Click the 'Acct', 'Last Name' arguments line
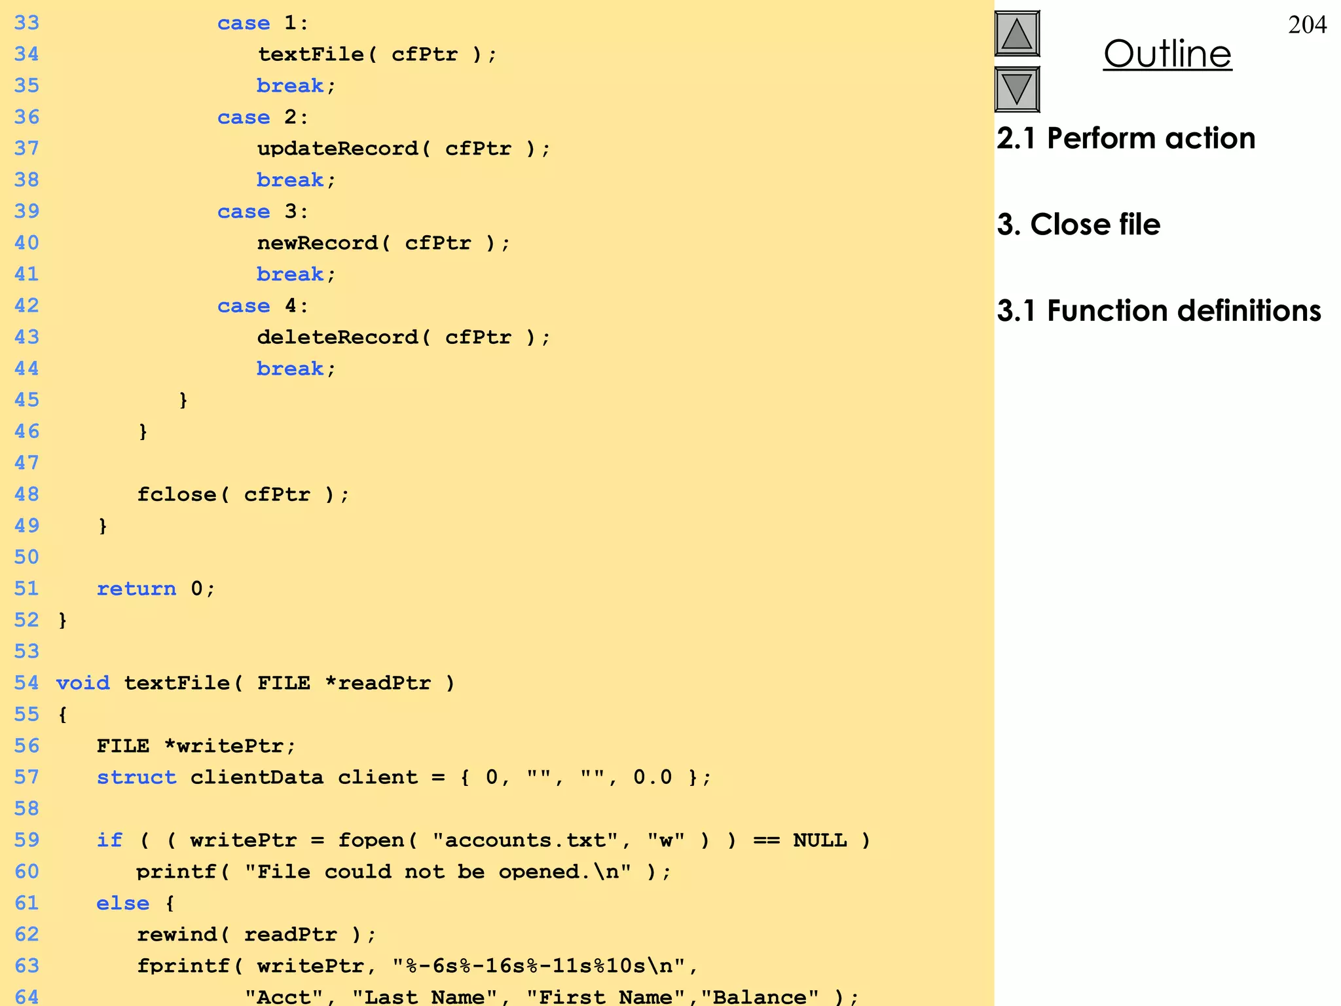This screenshot has height=1006, width=1341. (x=551, y=996)
